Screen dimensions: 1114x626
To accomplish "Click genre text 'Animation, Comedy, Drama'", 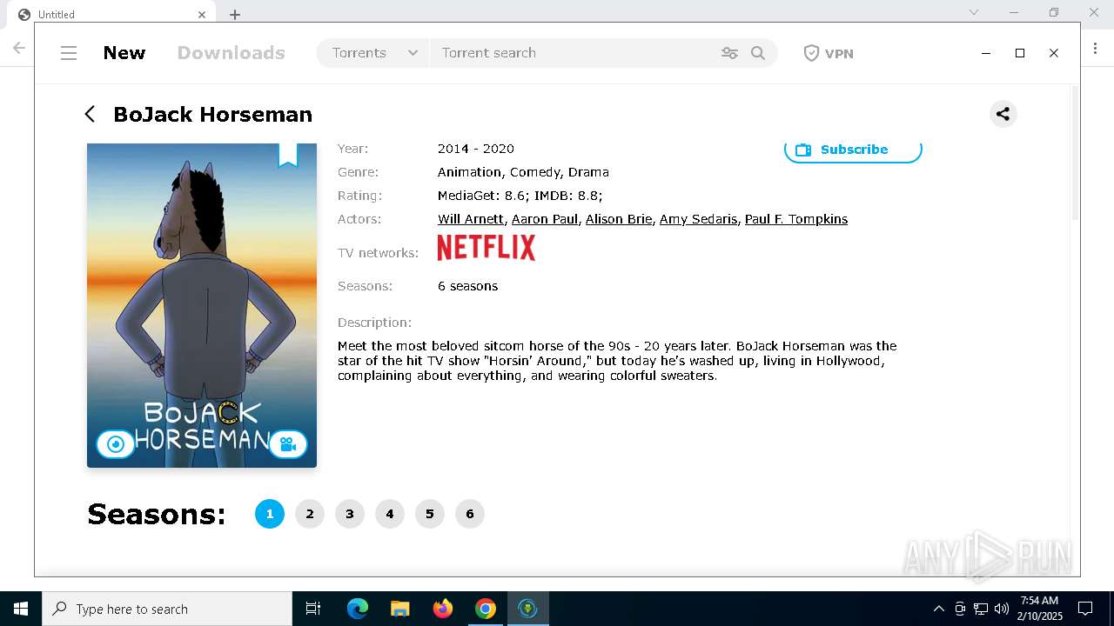I will pyautogui.click(x=523, y=172).
